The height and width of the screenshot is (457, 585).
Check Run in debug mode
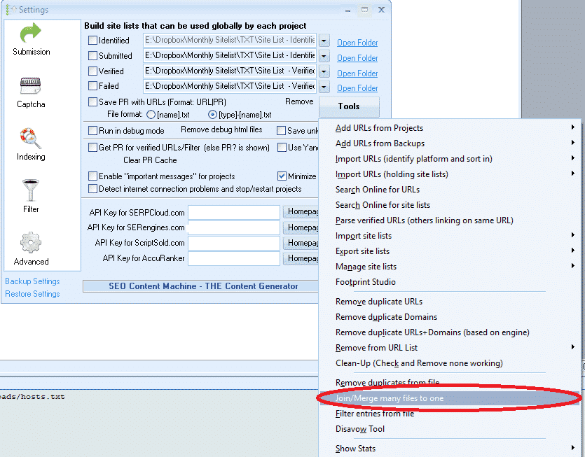tap(93, 130)
